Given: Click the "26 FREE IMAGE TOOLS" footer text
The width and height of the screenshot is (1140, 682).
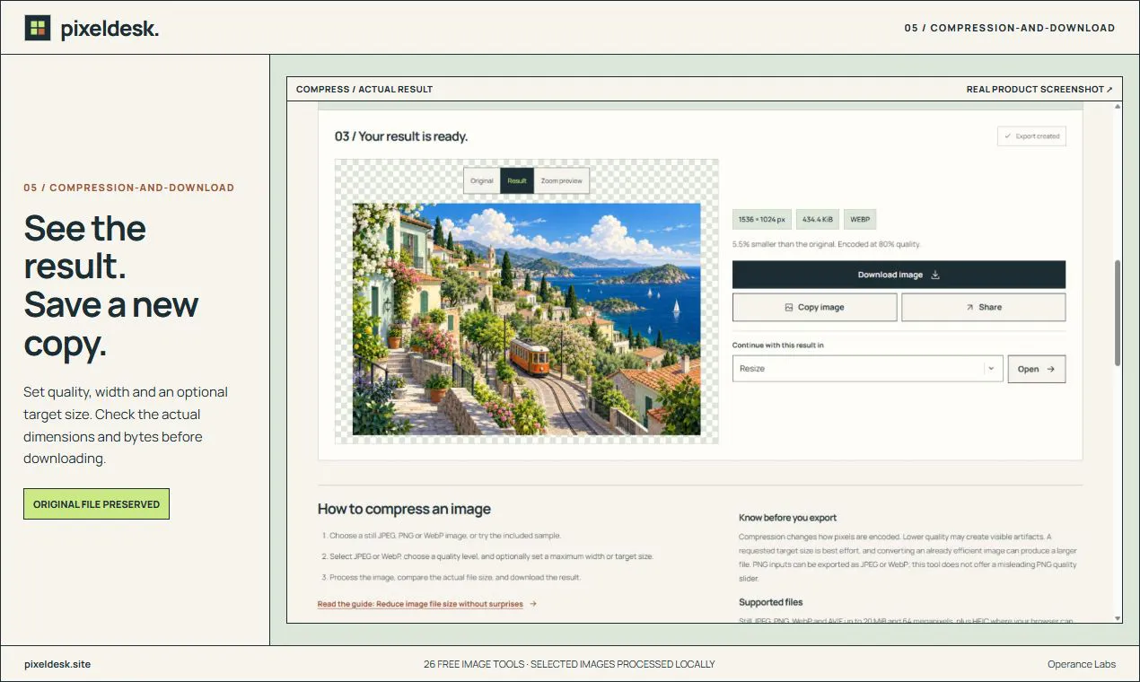Looking at the screenshot, I should (474, 664).
